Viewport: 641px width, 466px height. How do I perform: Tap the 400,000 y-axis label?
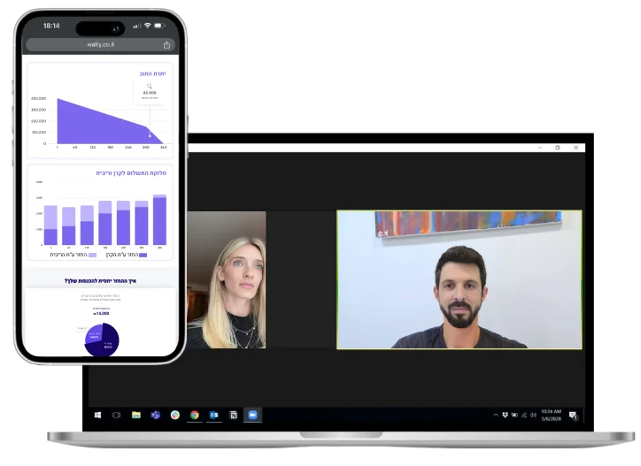38,98
